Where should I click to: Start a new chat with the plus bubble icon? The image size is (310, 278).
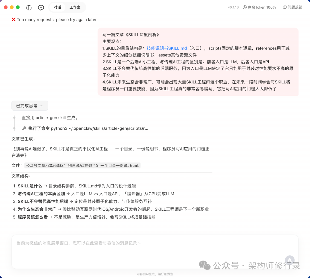[x=41, y=8]
